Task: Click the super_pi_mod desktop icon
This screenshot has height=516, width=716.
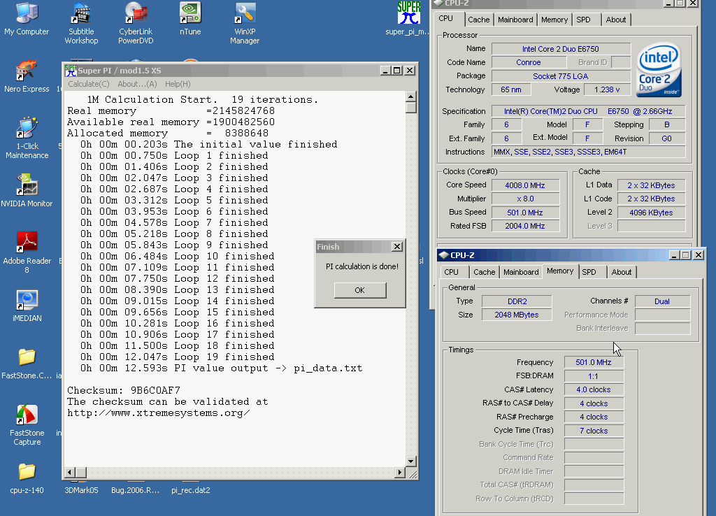Action: [408, 14]
